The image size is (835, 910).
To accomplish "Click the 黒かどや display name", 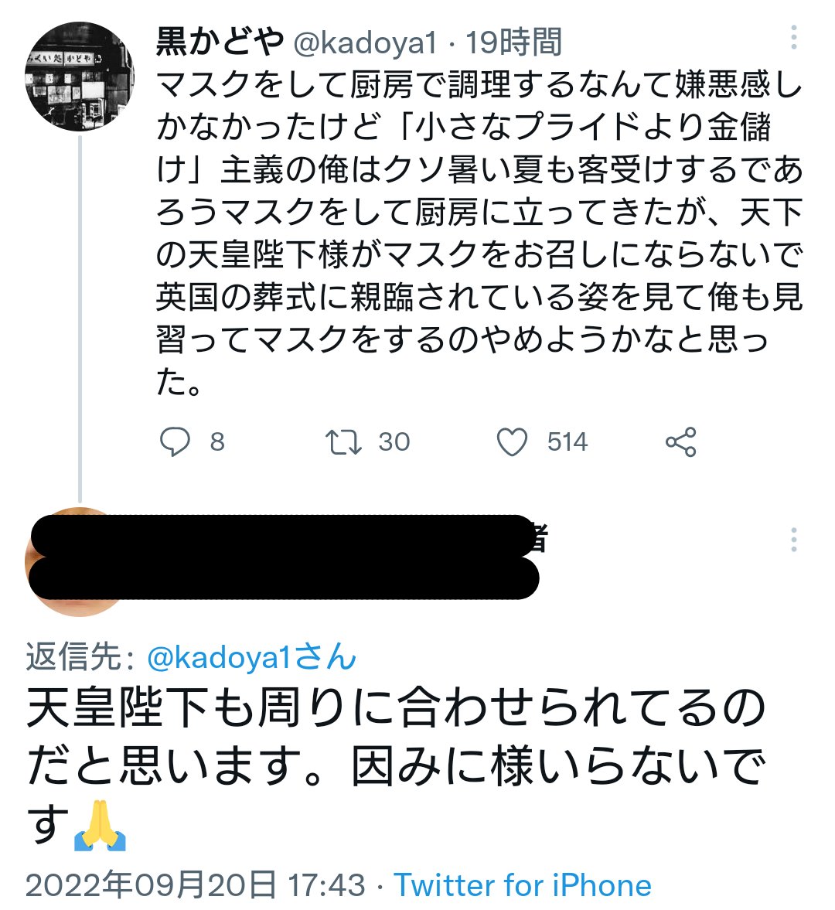I will click(x=220, y=43).
